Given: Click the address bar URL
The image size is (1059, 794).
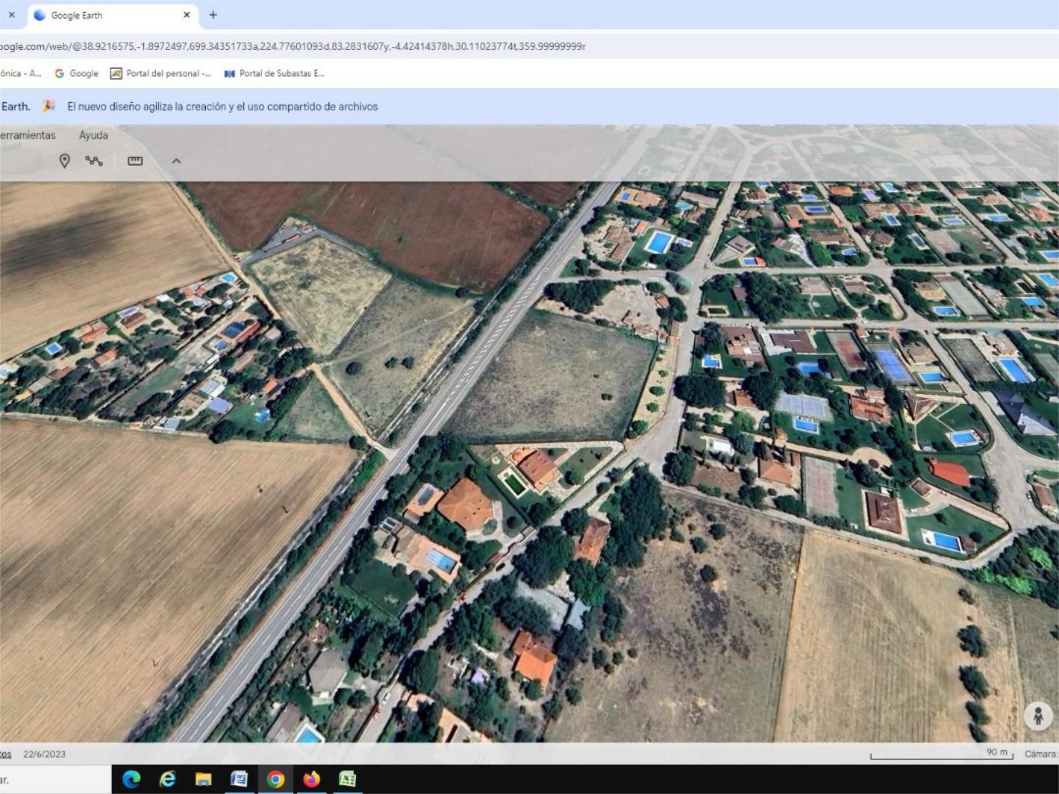Looking at the screenshot, I should point(292,46).
